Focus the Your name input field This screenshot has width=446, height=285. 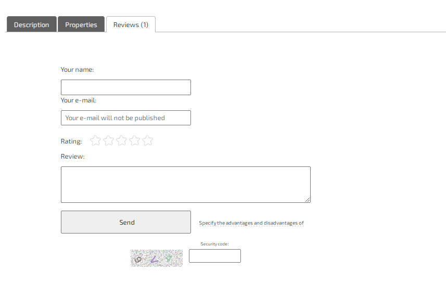pyautogui.click(x=126, y=87)
